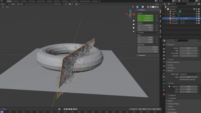The width and height of the screenshot is (201, 113).
Task: Expand the Deflection section
Action: (173, 95)
